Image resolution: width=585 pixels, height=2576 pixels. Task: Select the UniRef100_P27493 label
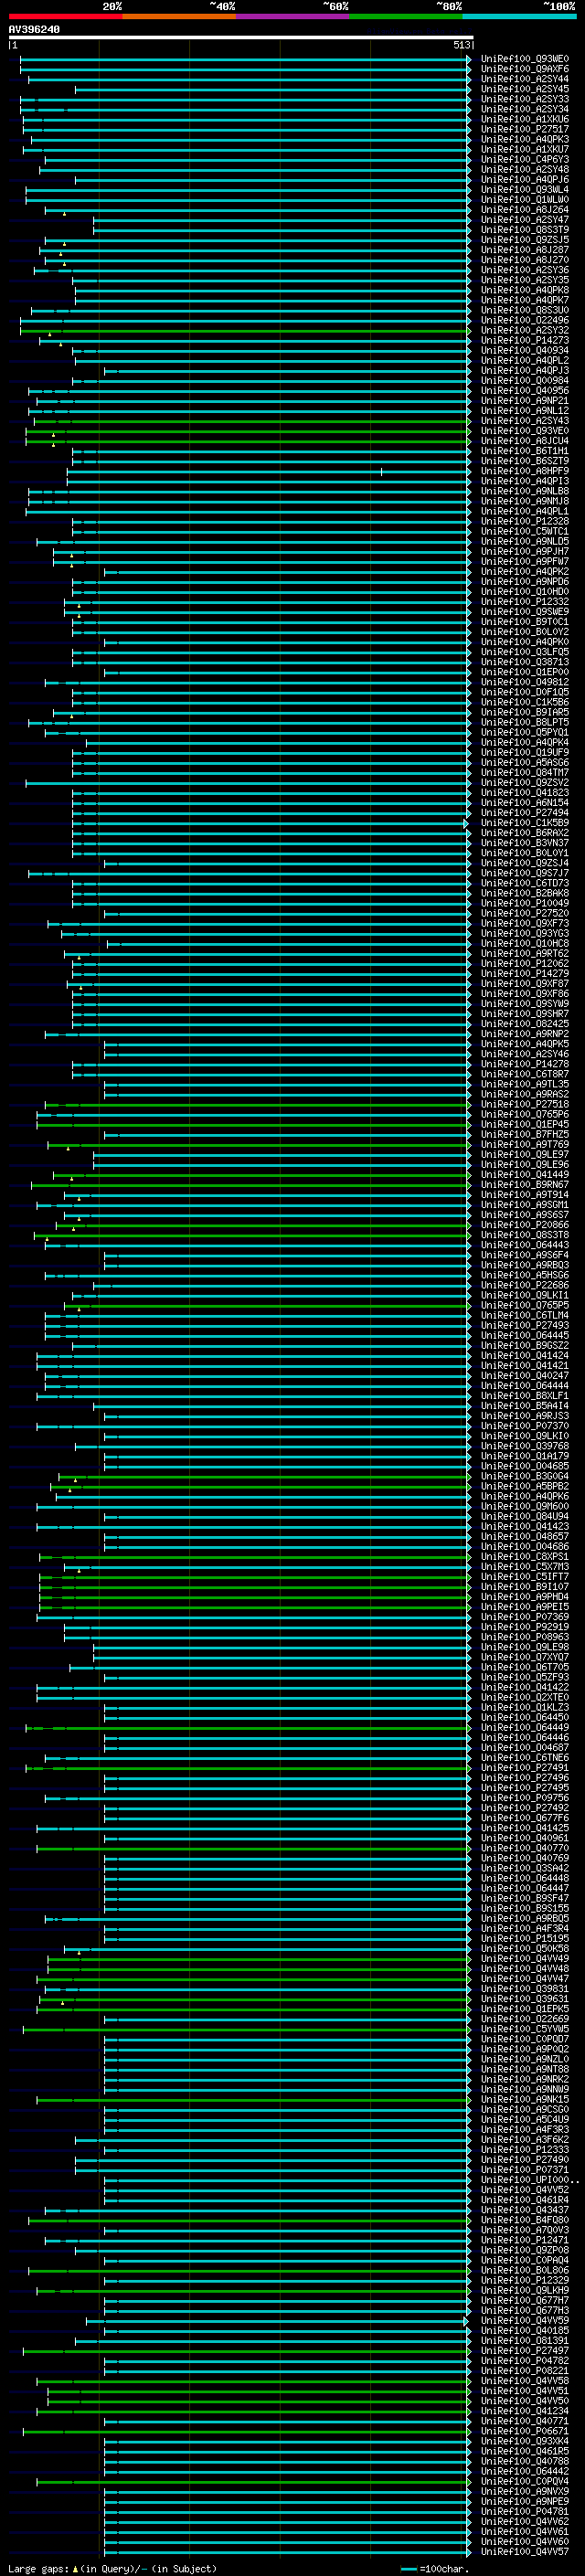pyautogui.click(x=525, y=1325)
